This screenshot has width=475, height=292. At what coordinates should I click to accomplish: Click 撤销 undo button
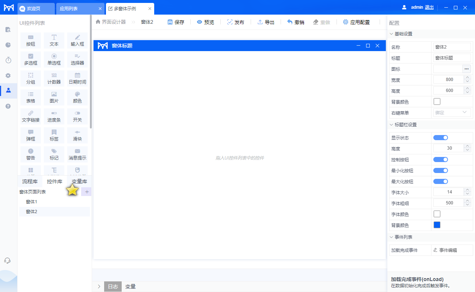click(295, 22)
